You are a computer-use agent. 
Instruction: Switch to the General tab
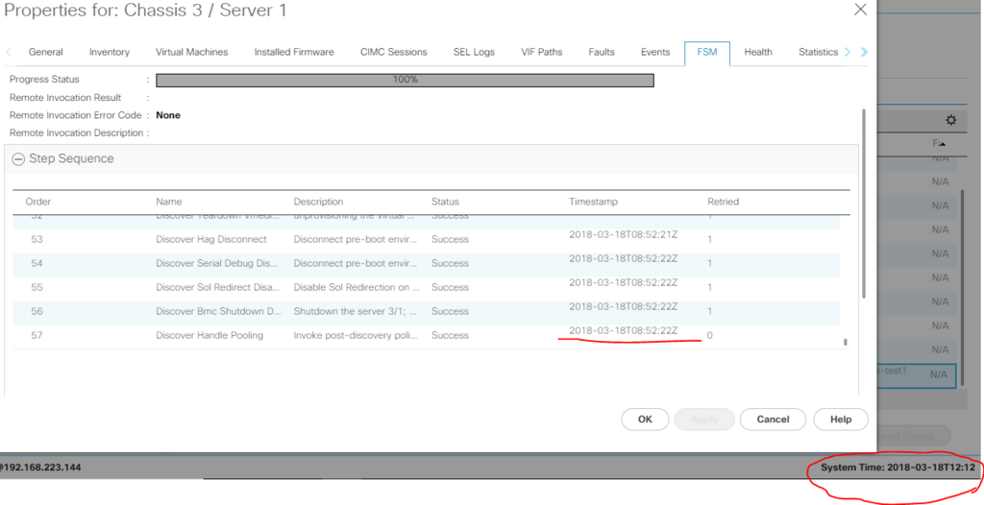click(x=46, y=52)
